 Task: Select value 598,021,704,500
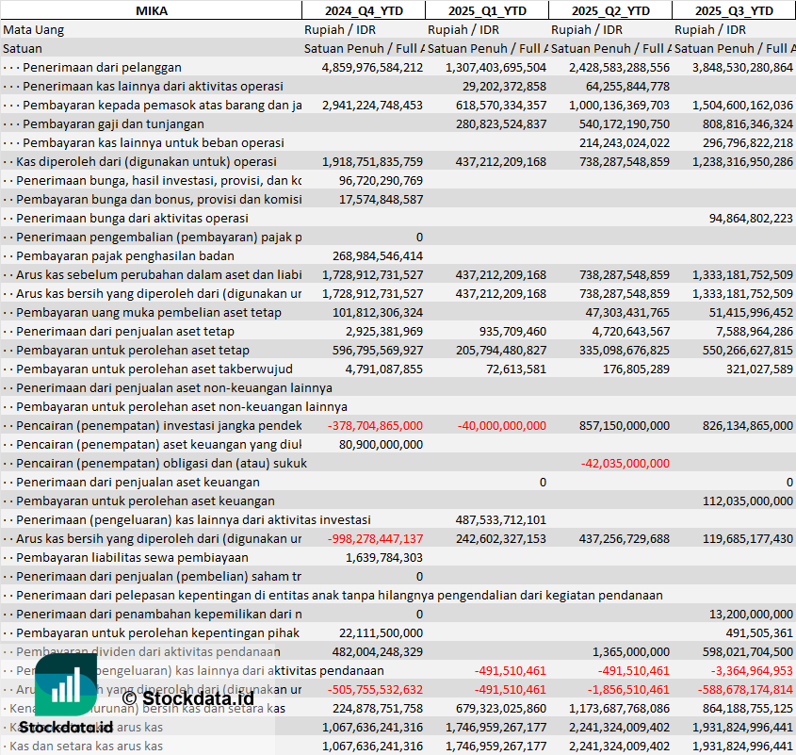[748, 652]
